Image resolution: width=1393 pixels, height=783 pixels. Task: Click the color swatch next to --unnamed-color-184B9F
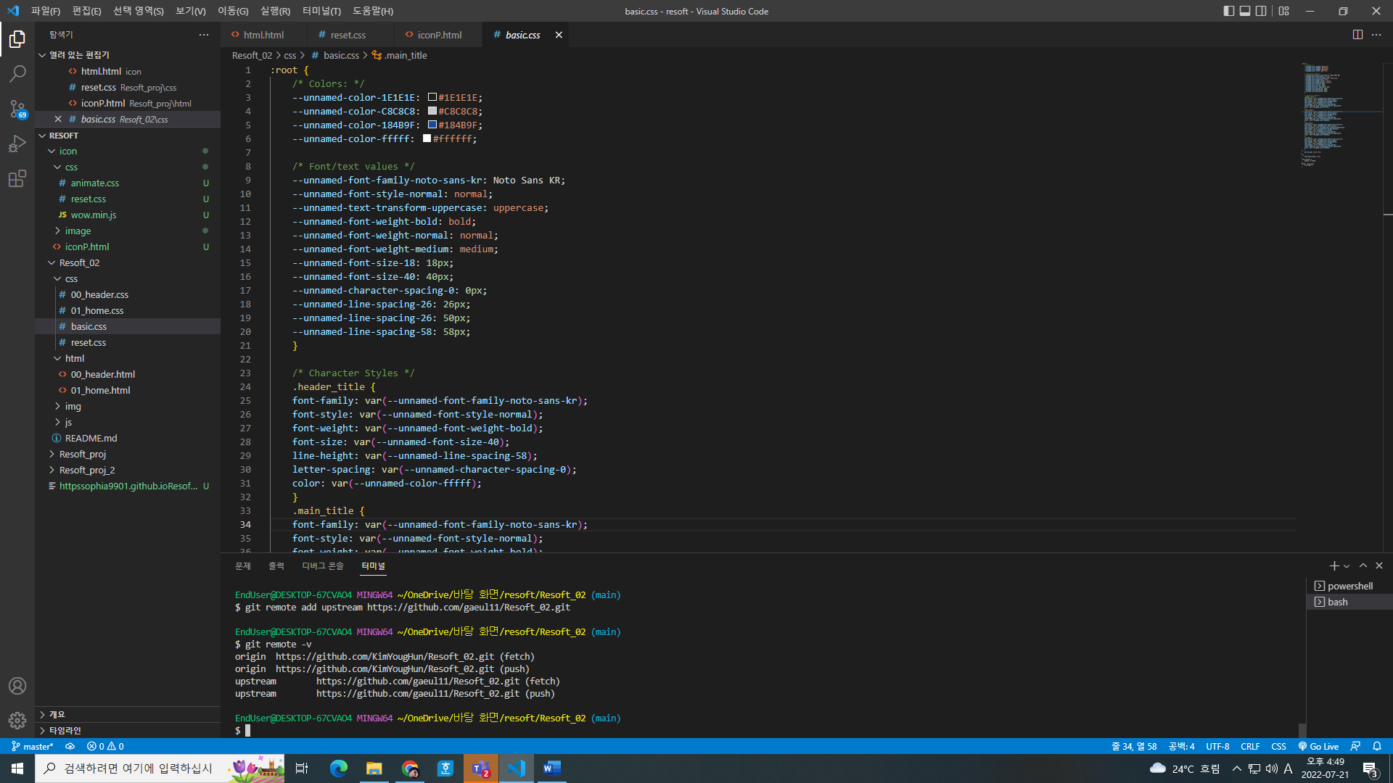pyautogui.click(x=430, y=124)
